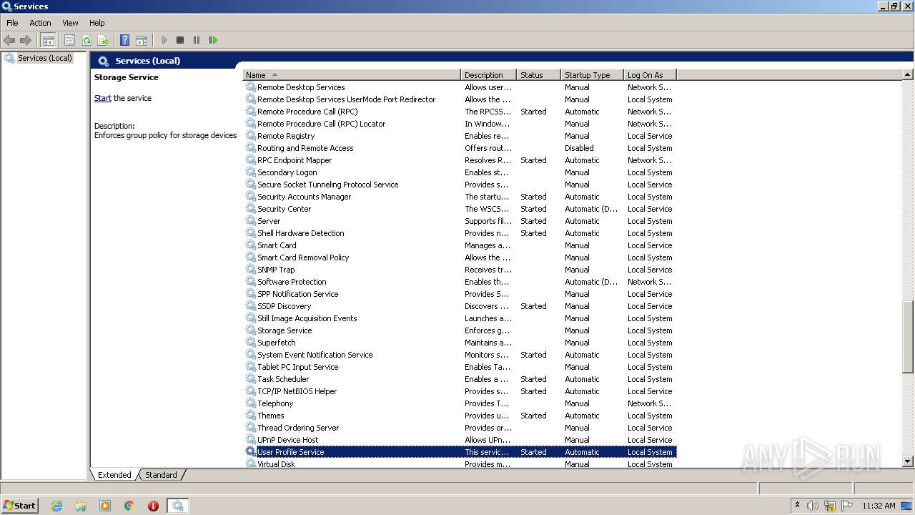
Task: Open the Help menu
Action: (x=97, y=23)
